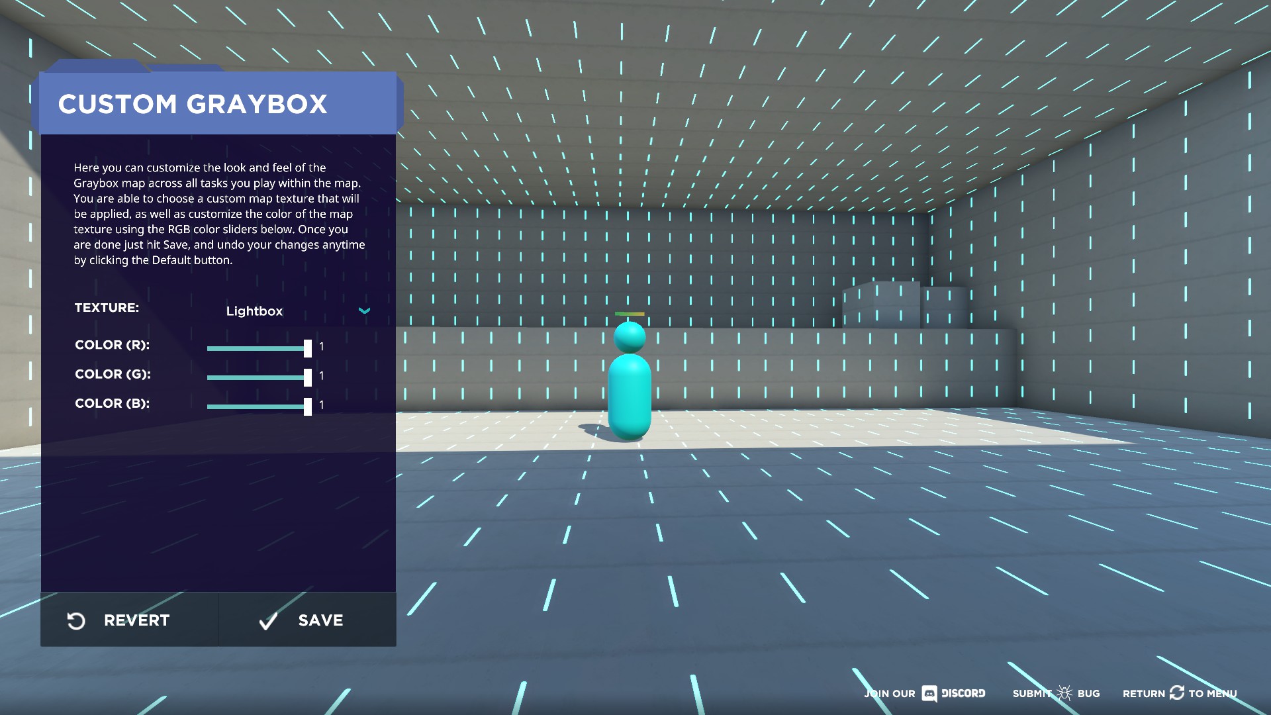
Task: Click the Submit Bug link text
Action: tap(1031, 694)
